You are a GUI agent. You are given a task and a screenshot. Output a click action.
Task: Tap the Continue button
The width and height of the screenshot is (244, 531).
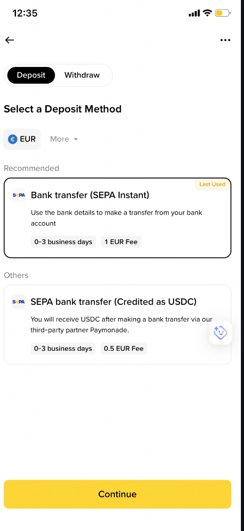118,494
